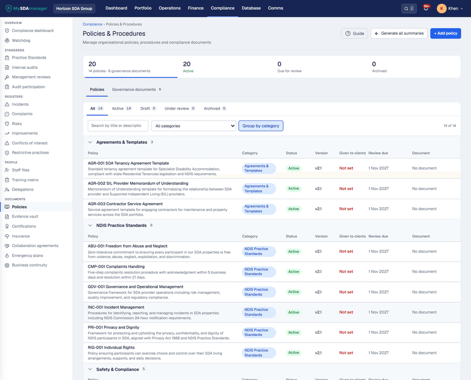Click the Insurance umbrella icon
Screen dimensions: 471x380
coord(7,236)
